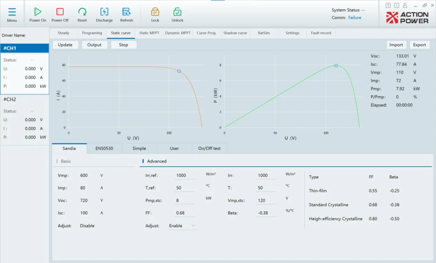Click the Unlock icon
Image resolution: width=436 pixels, height=263 pixels.
[x=177, y=12]
